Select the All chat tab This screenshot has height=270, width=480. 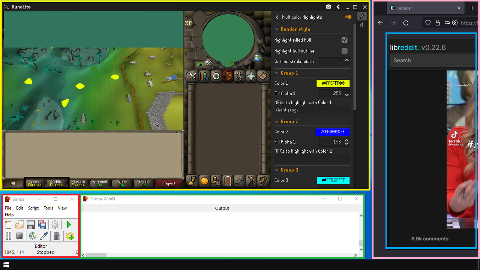point(13,183)
